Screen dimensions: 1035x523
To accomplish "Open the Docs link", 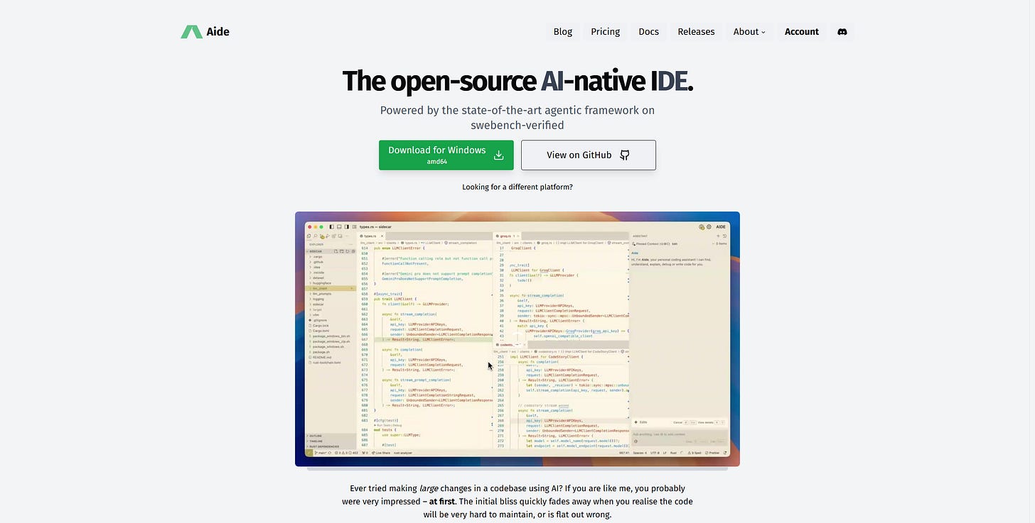I will 649,32.
